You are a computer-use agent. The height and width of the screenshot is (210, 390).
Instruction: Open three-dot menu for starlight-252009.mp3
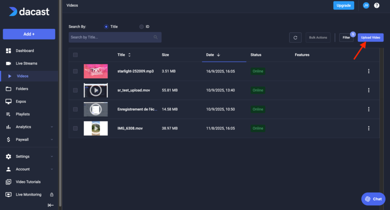click(x=368, y=71)
